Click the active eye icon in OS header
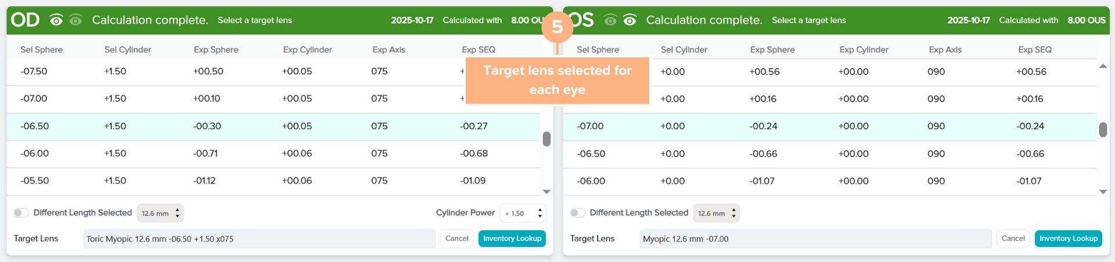The image size is (1115, 262). click(630, 20)
